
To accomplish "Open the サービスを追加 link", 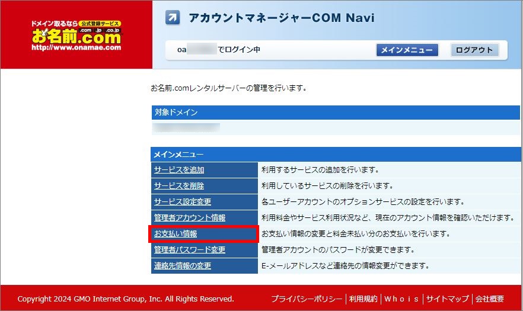I will tap(179, 170).
